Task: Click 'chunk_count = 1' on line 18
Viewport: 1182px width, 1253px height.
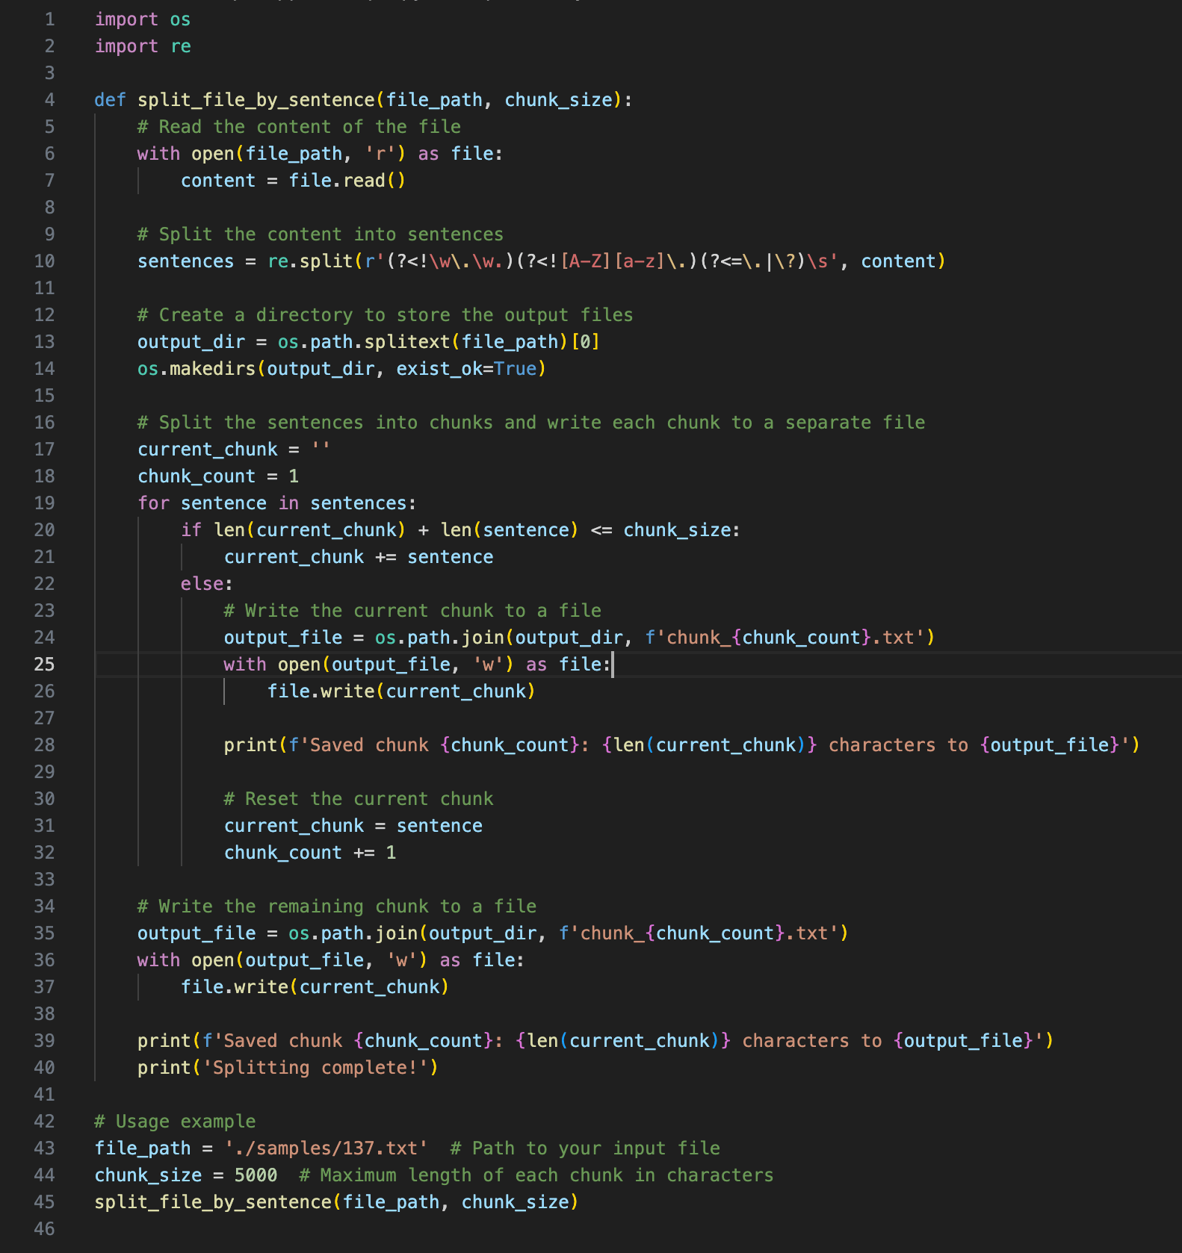Action: click(218, 476)
